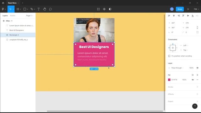The height and width of the screenshot is (113, 201).
Task: Click the fill opacity 100% field
Action: (184, 80)
